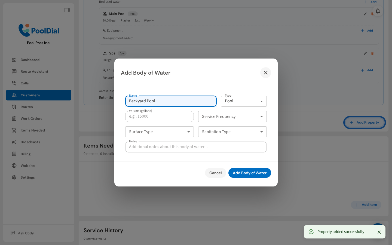Click the pencil icon to edit Main Pool

click(x=365, y=14)
